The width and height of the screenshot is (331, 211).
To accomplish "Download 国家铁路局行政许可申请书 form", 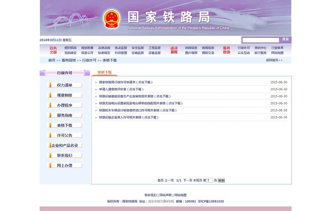I will pos(126,82).
